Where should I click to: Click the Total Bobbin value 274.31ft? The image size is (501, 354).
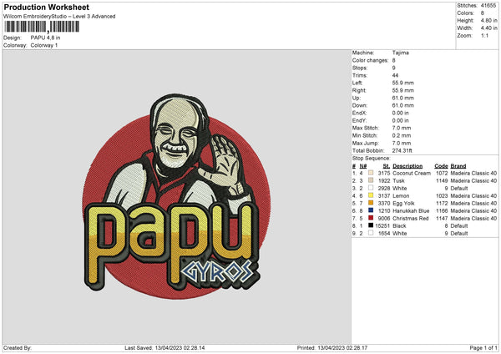pyautogui.click(x=402, y=150)
